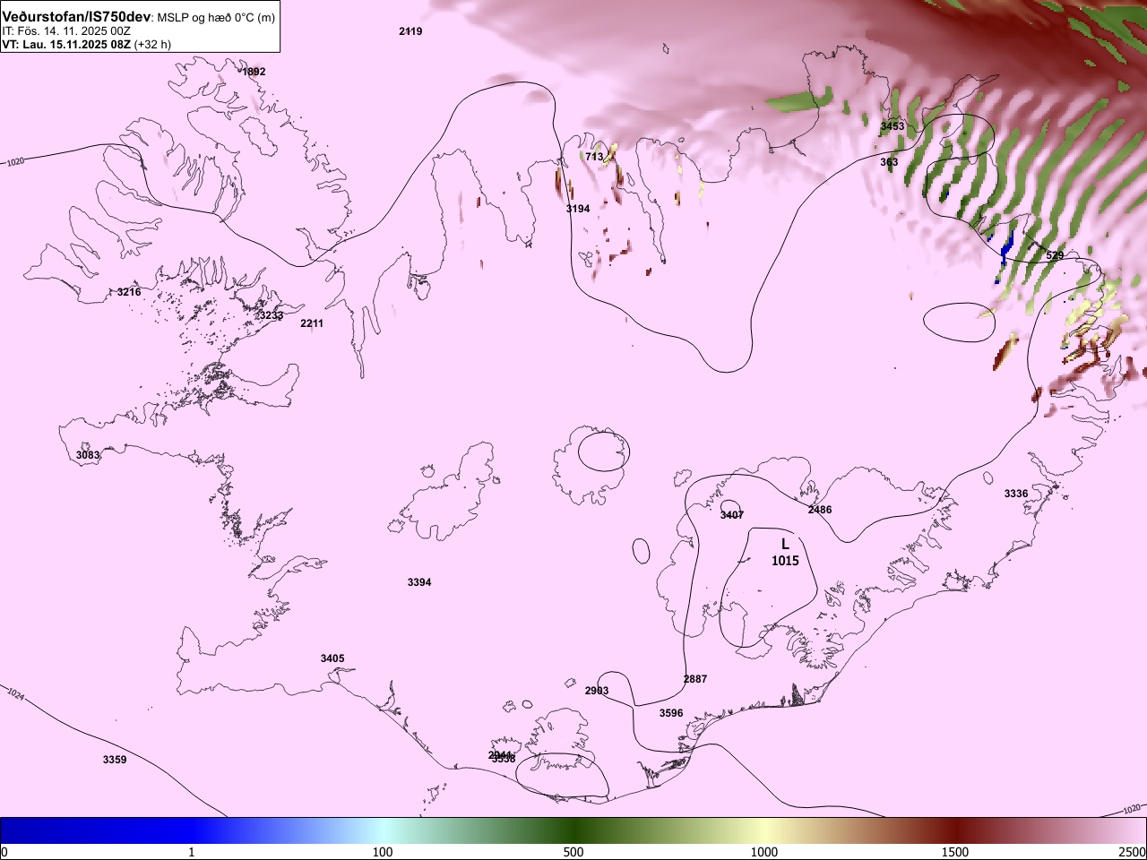
Task: Click the height value "713"
Action: 594,157
